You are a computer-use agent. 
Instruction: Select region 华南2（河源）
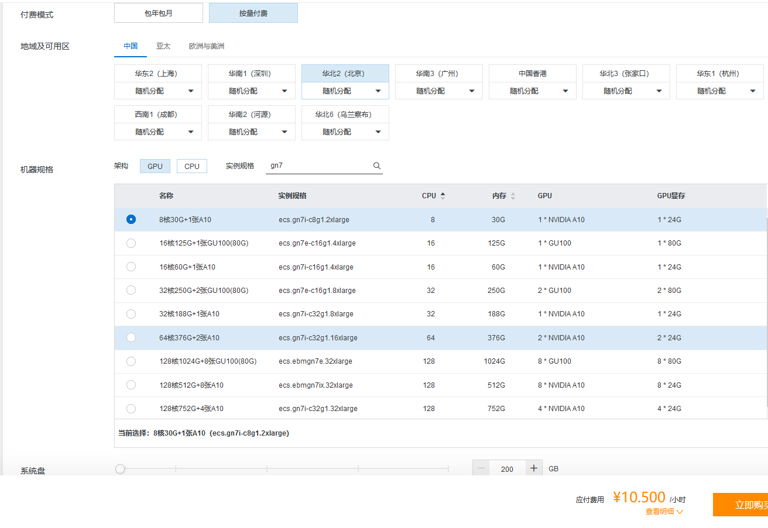click(252, 115)
